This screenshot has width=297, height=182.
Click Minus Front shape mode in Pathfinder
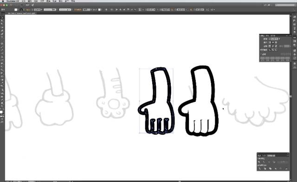264,162
